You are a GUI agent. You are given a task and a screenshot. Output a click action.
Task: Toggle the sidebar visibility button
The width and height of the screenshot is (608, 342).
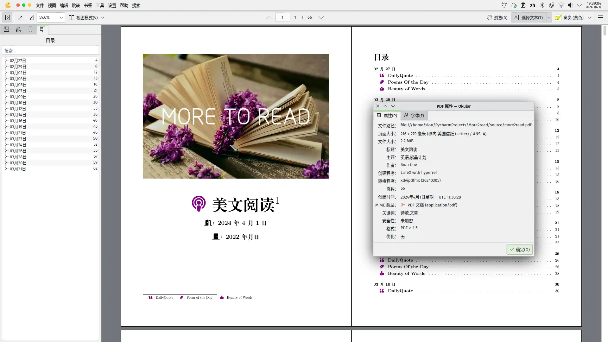(7, 17)
